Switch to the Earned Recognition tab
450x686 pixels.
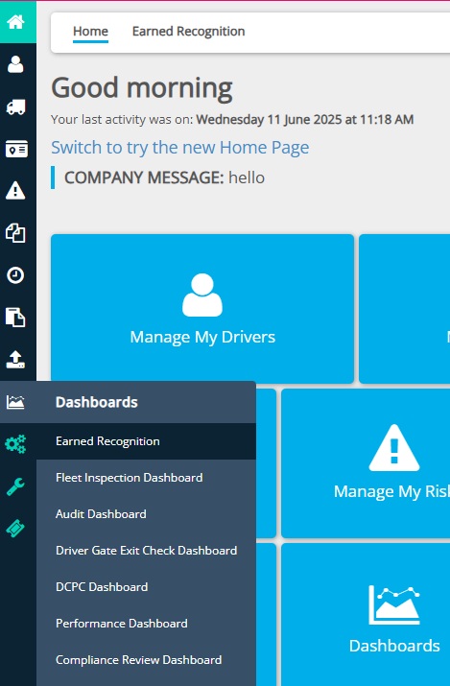pos(188,32)
